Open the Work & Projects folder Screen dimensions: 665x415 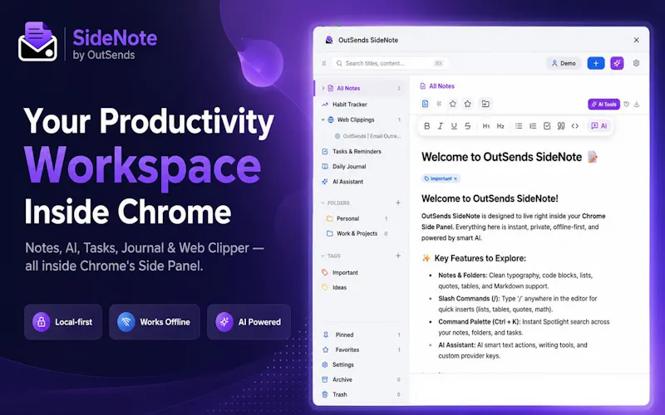tap(358, 233)
